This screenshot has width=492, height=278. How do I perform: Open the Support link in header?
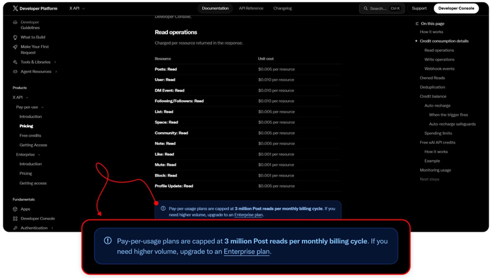click(x=419, y=8)
